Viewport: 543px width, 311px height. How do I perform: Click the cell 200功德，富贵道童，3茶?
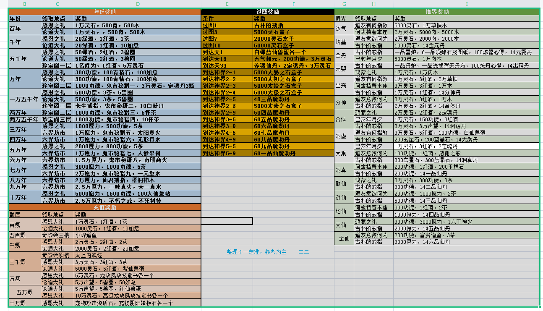[467, 235]
